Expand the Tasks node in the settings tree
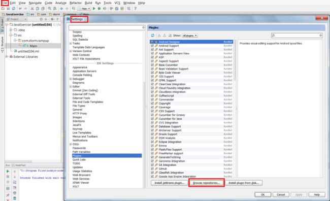 pos(71,43)
